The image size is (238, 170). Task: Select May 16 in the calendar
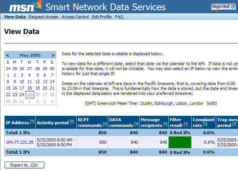15,88
